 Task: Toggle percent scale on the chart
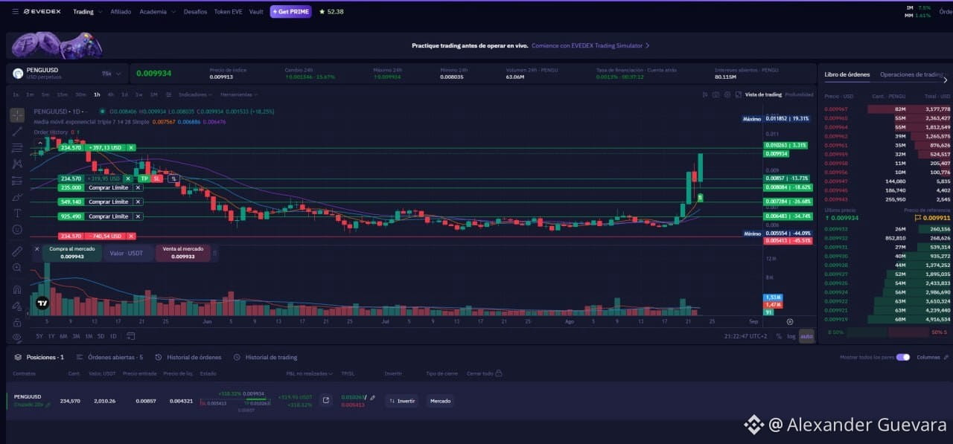pos(779,336)
